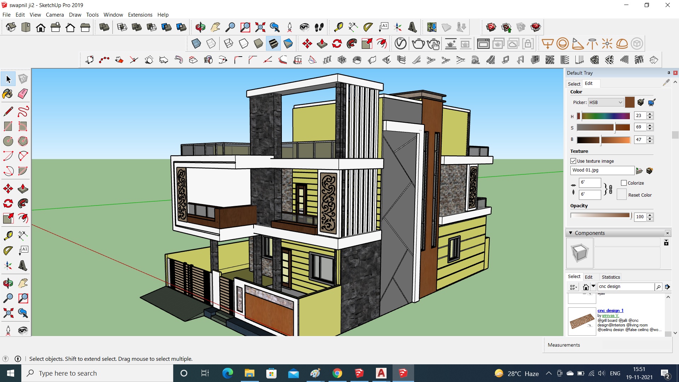The height and width of the screenshot is (382, 679).
Task: Open the File menu
Action: coord(6,15)
